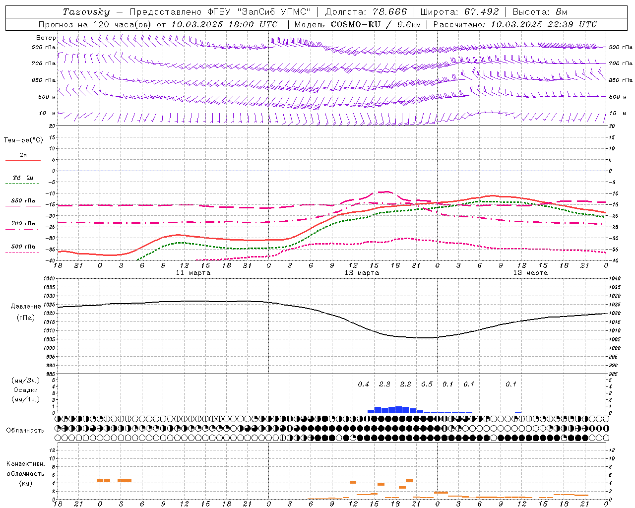Click the (гПа) unit label under Давление
The height and width of the screenshot is (508, 635).
pos(26,318)
